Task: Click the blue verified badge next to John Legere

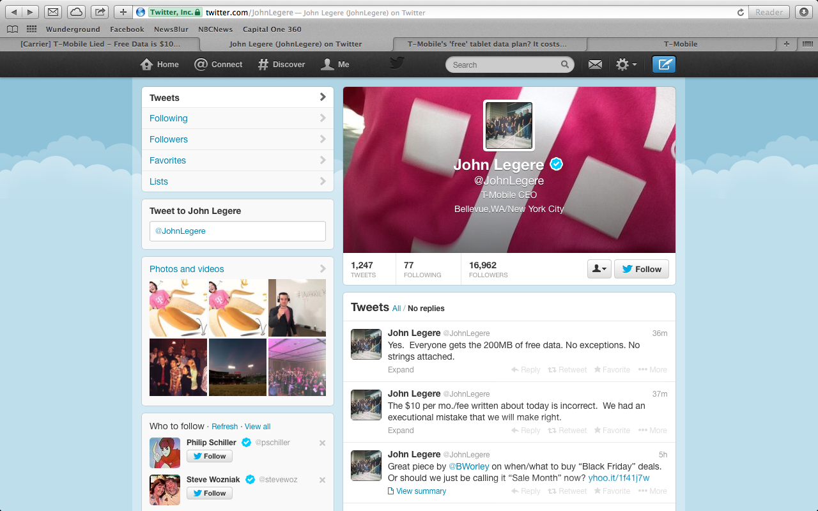Action: tap(557, 164)
